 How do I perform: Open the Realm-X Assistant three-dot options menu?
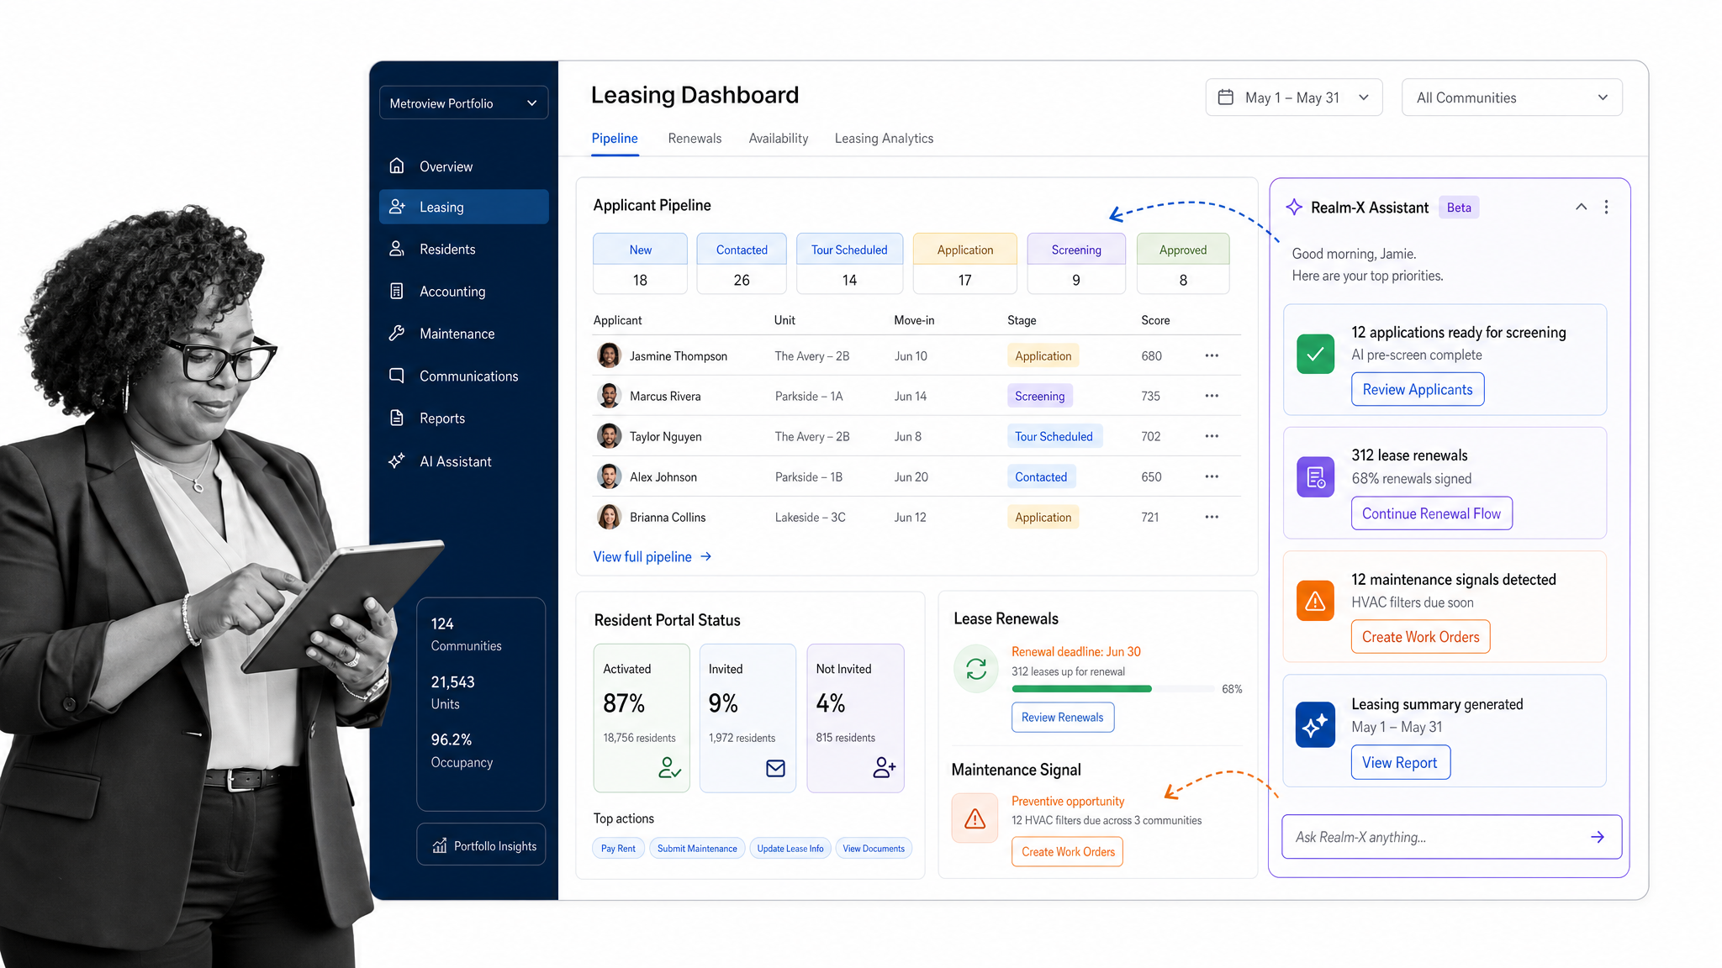(x=1606, y=207)
